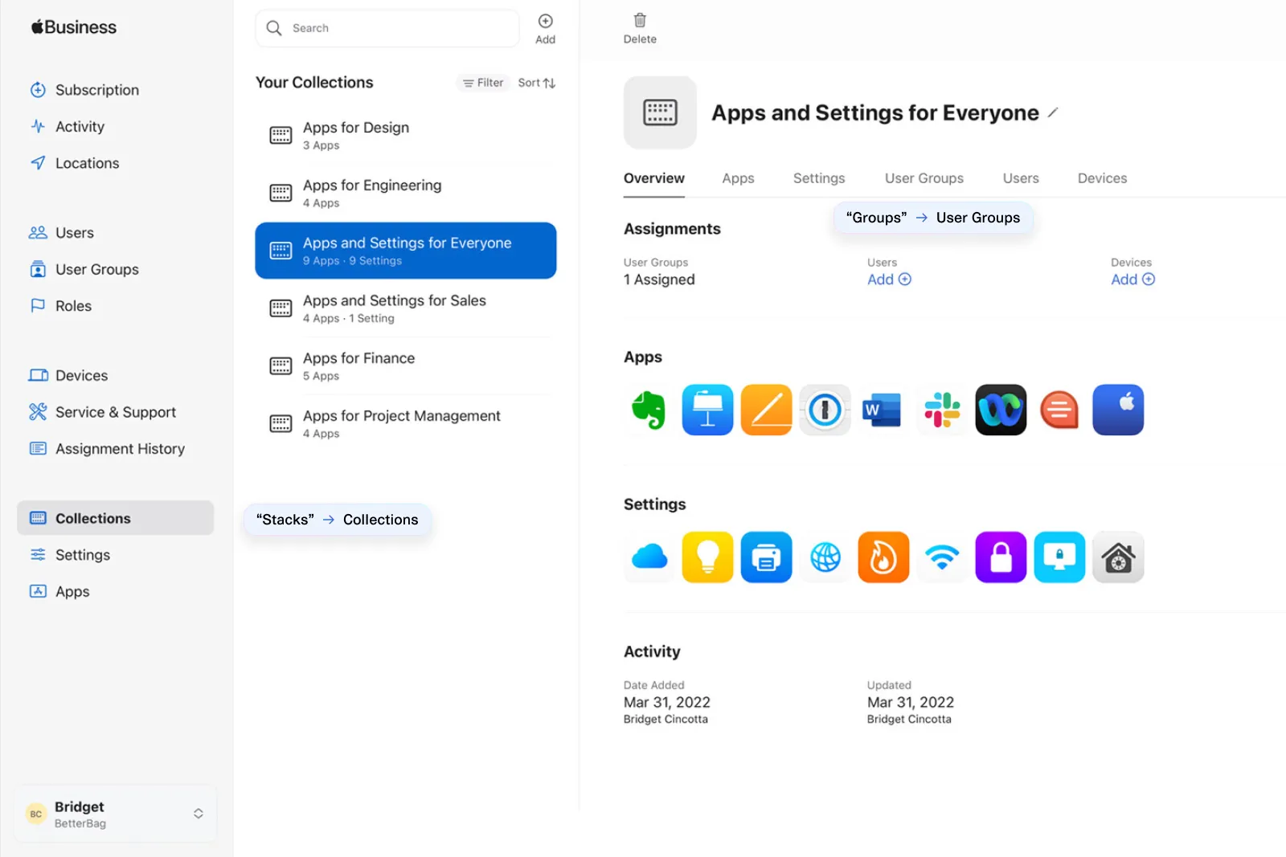Click Add under Users assignments

889,280
